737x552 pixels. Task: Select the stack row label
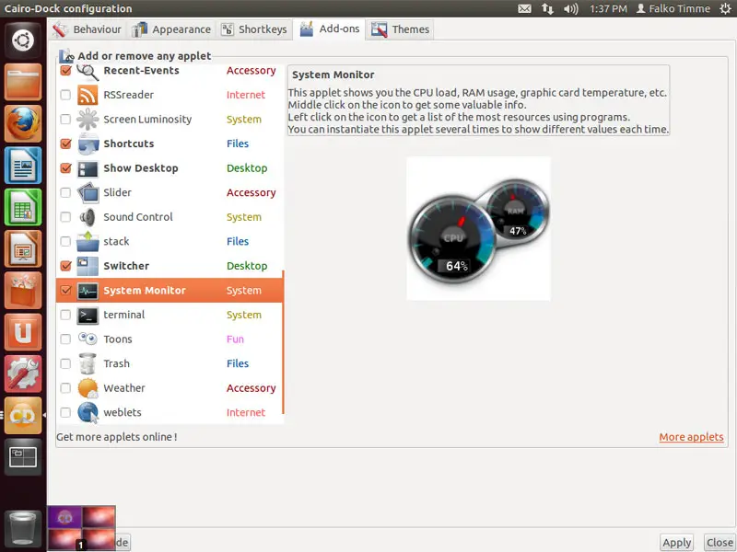(116, 241)
